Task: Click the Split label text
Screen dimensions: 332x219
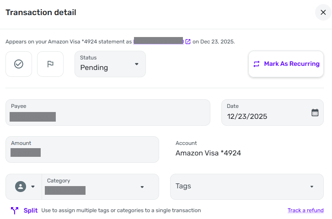Action: coord(31,211)
